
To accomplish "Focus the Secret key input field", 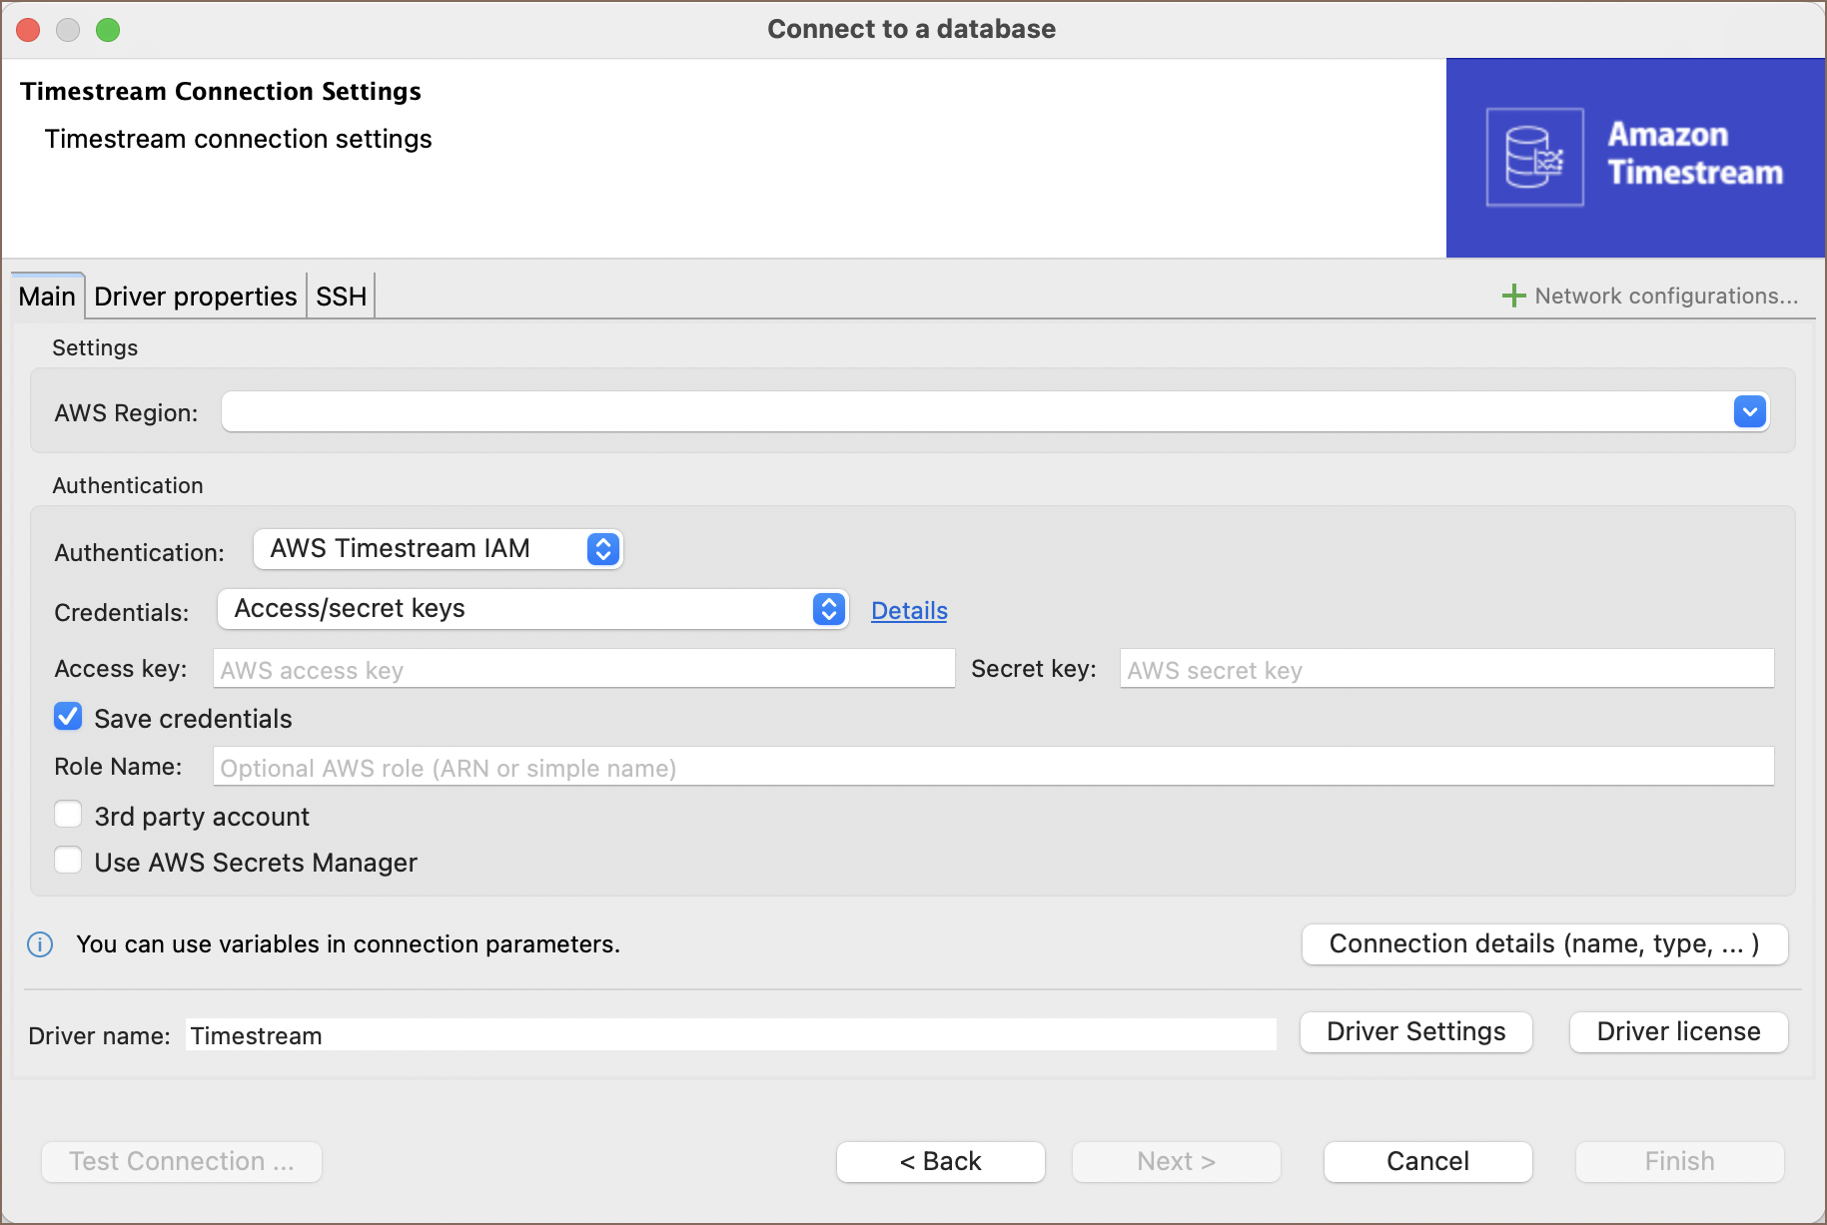I will click(1446, 669).
